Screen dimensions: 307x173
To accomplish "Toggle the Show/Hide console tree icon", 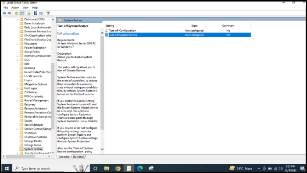I will click(22, 13).
